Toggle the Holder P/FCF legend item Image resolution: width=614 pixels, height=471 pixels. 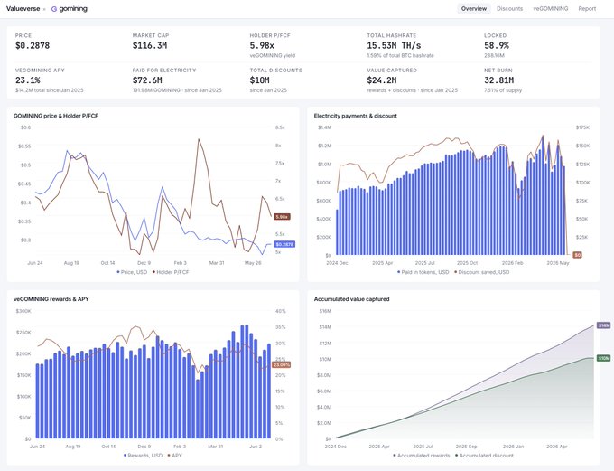click(x=171, y=272)
